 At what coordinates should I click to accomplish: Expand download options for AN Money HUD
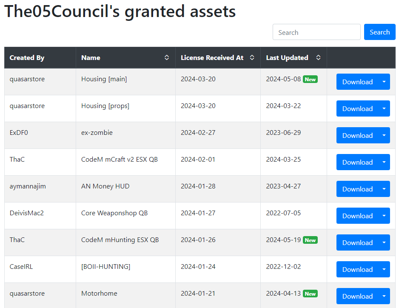(384, 189)
